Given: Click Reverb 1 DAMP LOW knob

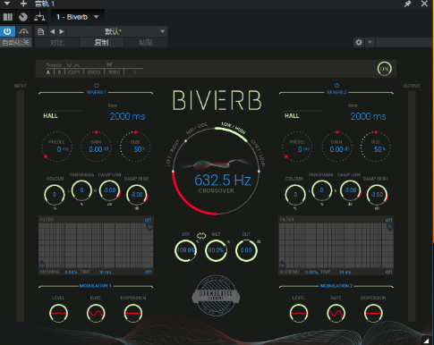Looking at the screenshot, I should coord(109,190).
